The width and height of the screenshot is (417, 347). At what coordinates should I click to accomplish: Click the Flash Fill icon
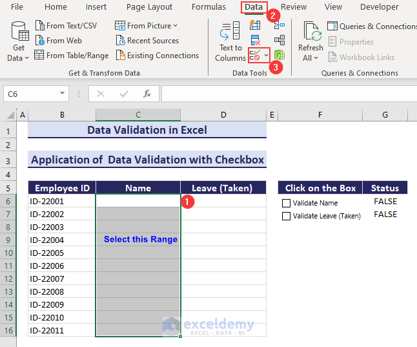[255, 25]
